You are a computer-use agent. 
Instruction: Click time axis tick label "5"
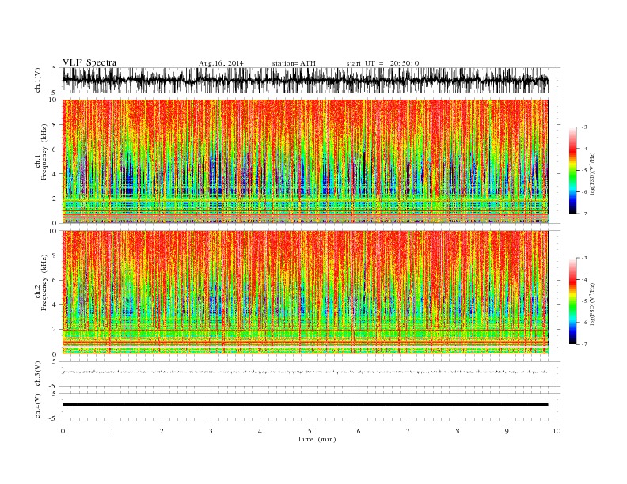pos(310,431)
